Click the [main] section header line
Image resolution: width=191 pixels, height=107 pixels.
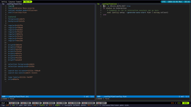point(11,6)
